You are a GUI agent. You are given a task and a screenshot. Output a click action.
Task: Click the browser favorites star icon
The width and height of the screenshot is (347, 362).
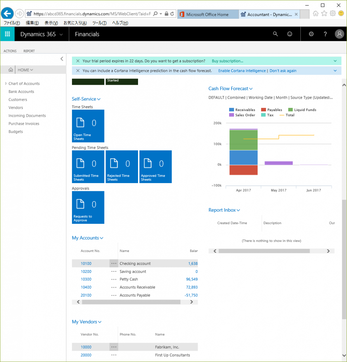[x=324, y=13]
